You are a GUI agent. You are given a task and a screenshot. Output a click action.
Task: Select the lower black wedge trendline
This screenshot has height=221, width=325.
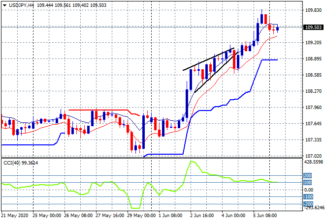tap(216, 72)
